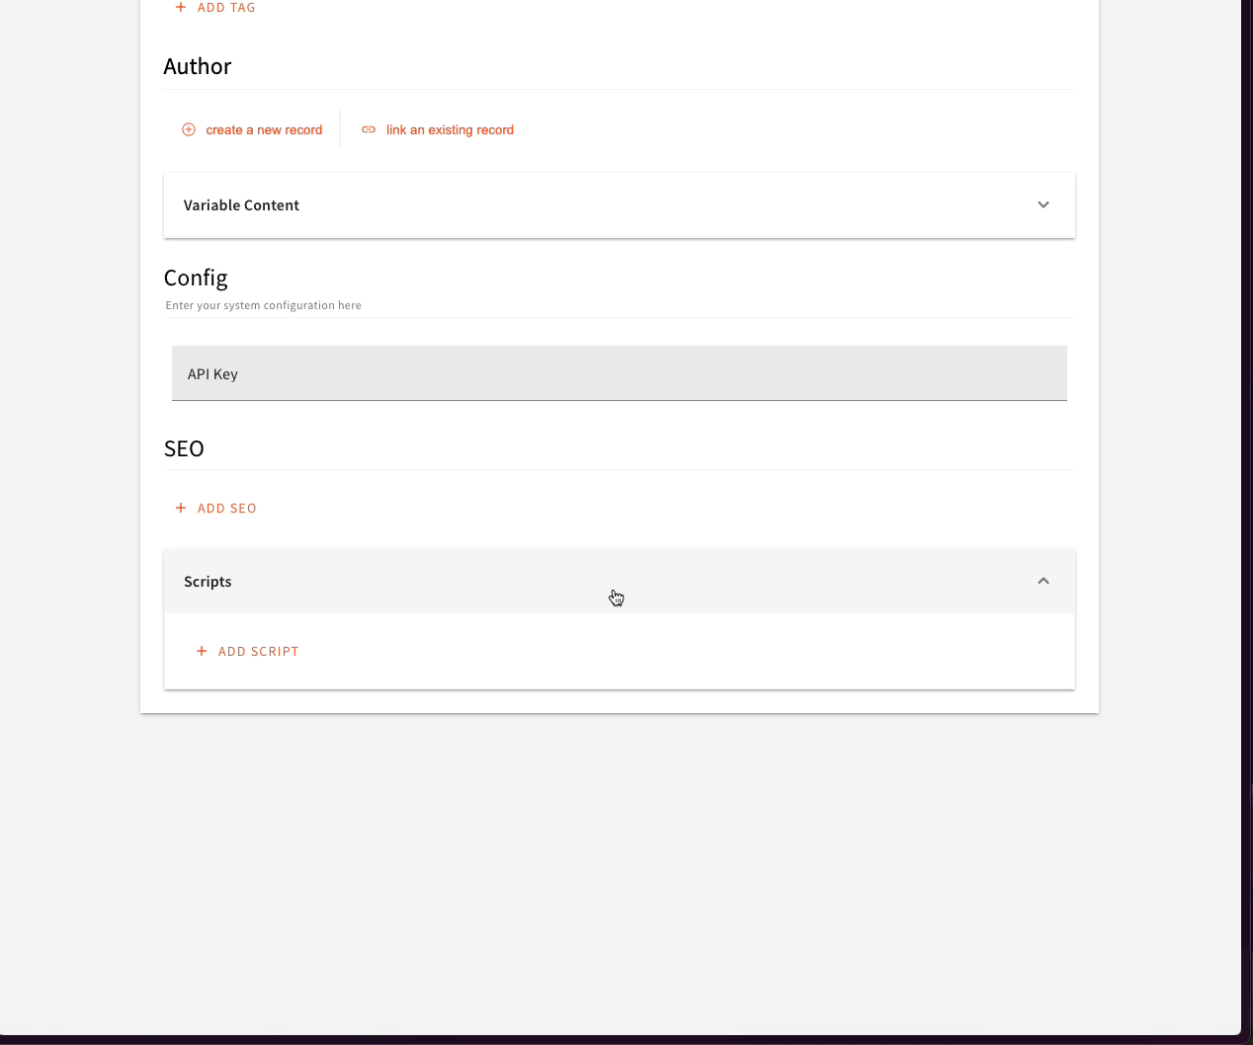The image size is (1253, 1045).
Task: Select "link an existing record" option
Action: [450, 130]
